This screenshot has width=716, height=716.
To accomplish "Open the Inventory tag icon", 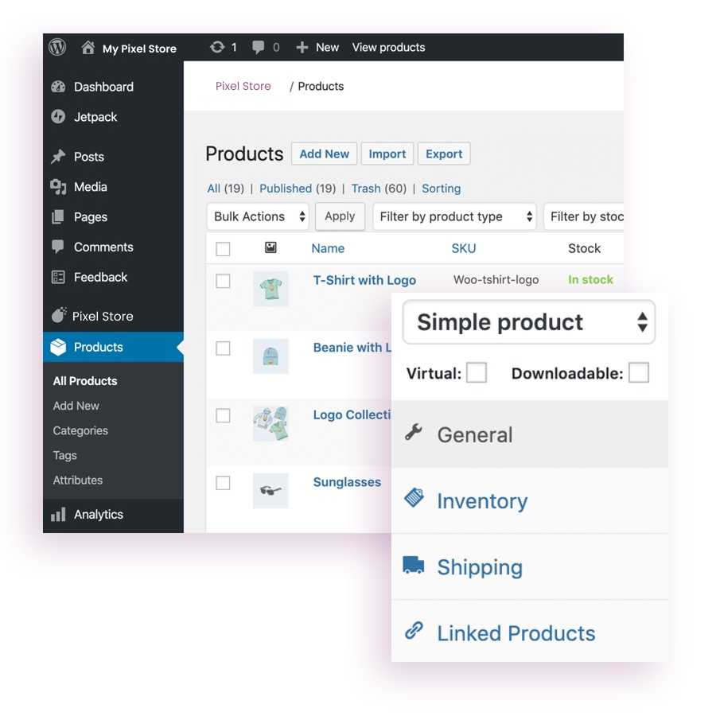I will pos(414,499).
